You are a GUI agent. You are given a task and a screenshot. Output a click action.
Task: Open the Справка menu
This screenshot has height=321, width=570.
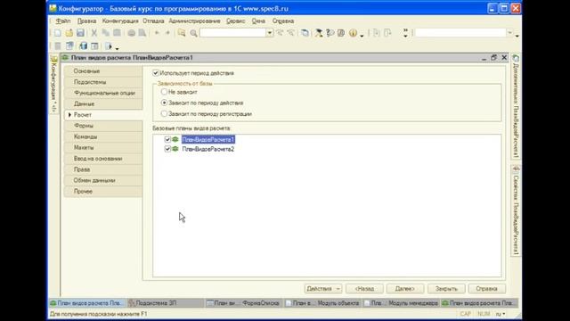283,21
